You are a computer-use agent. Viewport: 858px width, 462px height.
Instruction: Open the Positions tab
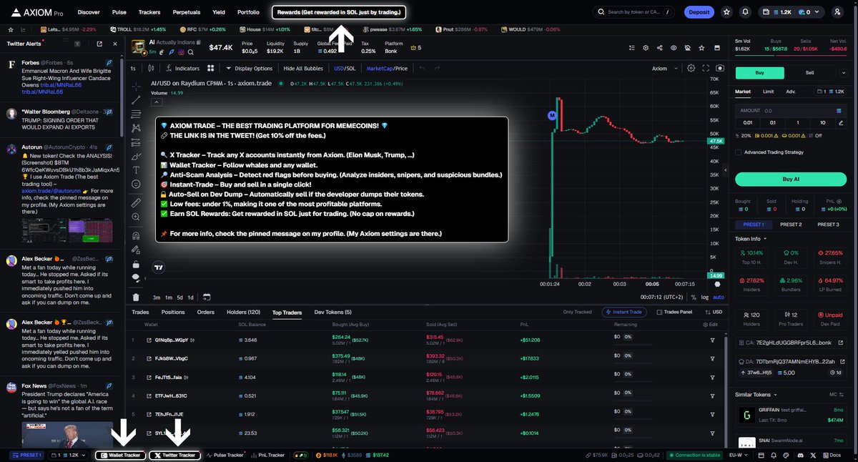pyautogui.click(x=173, y=312)
